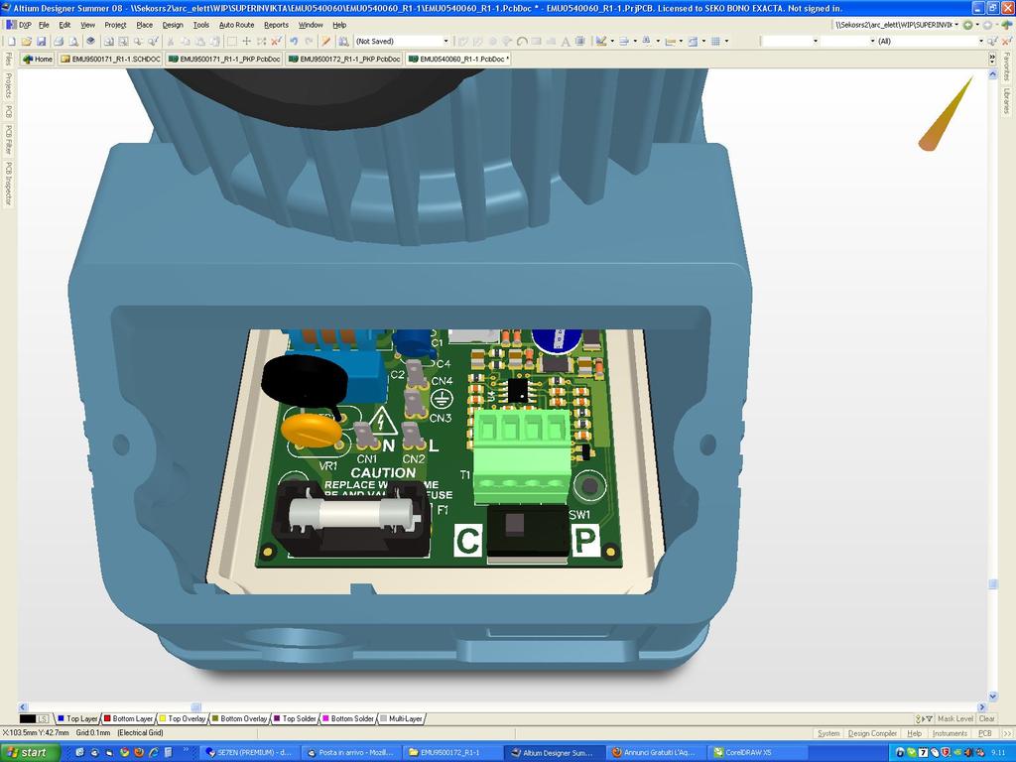This screenshot has width=1016, height=762.
Task: Click the Cross Probe pencil icon
Action: pos(325,41)
